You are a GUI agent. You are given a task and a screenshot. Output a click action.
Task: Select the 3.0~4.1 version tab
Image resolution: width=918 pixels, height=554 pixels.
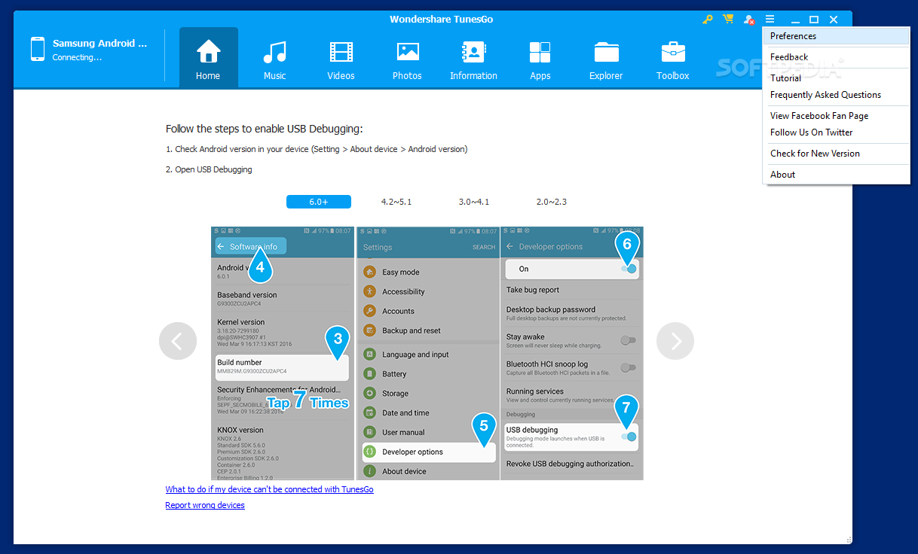click(x=474, y=202)
